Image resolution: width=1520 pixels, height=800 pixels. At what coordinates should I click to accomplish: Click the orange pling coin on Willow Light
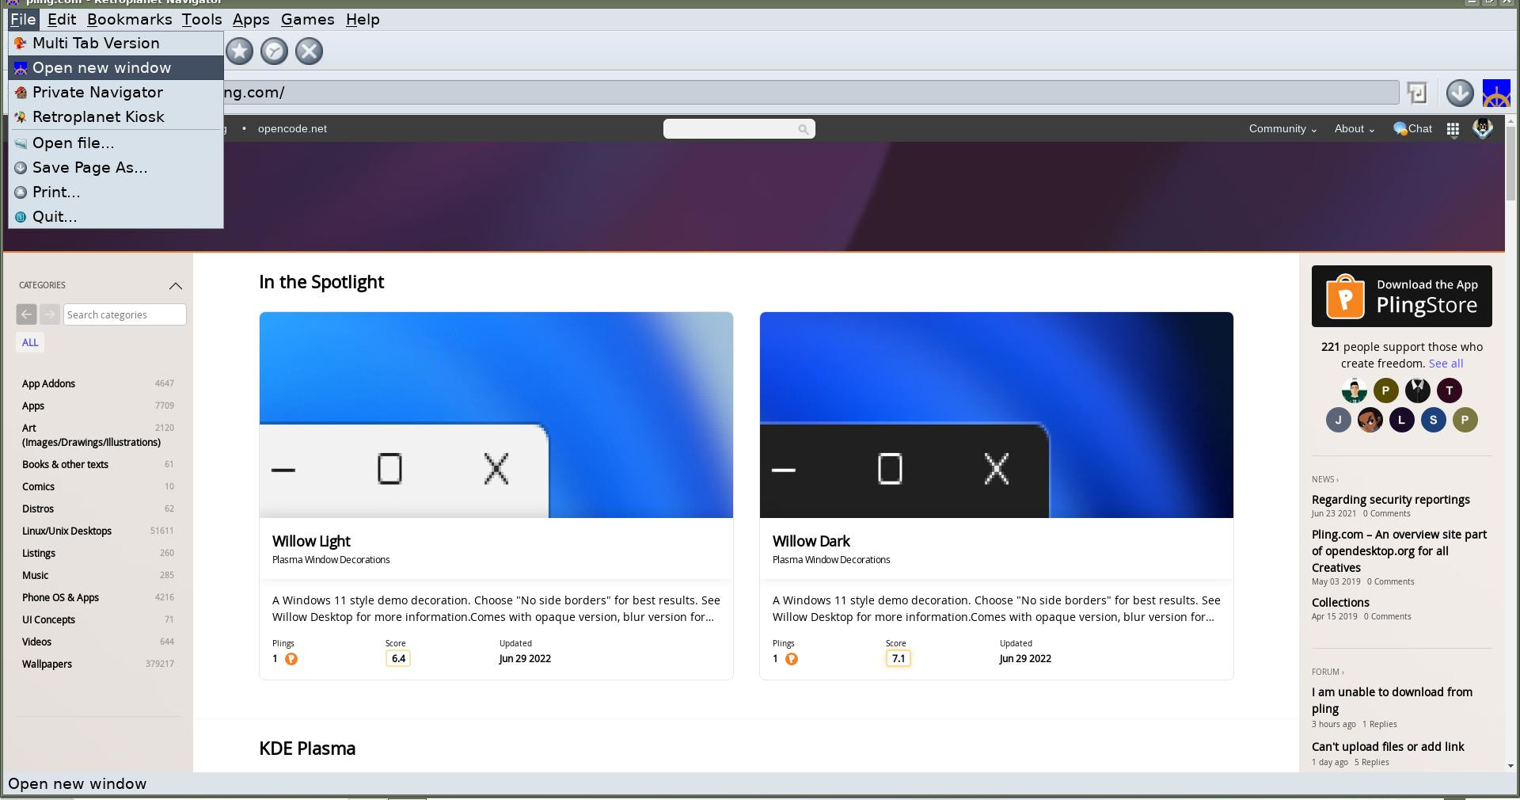(x=291, y=659)
